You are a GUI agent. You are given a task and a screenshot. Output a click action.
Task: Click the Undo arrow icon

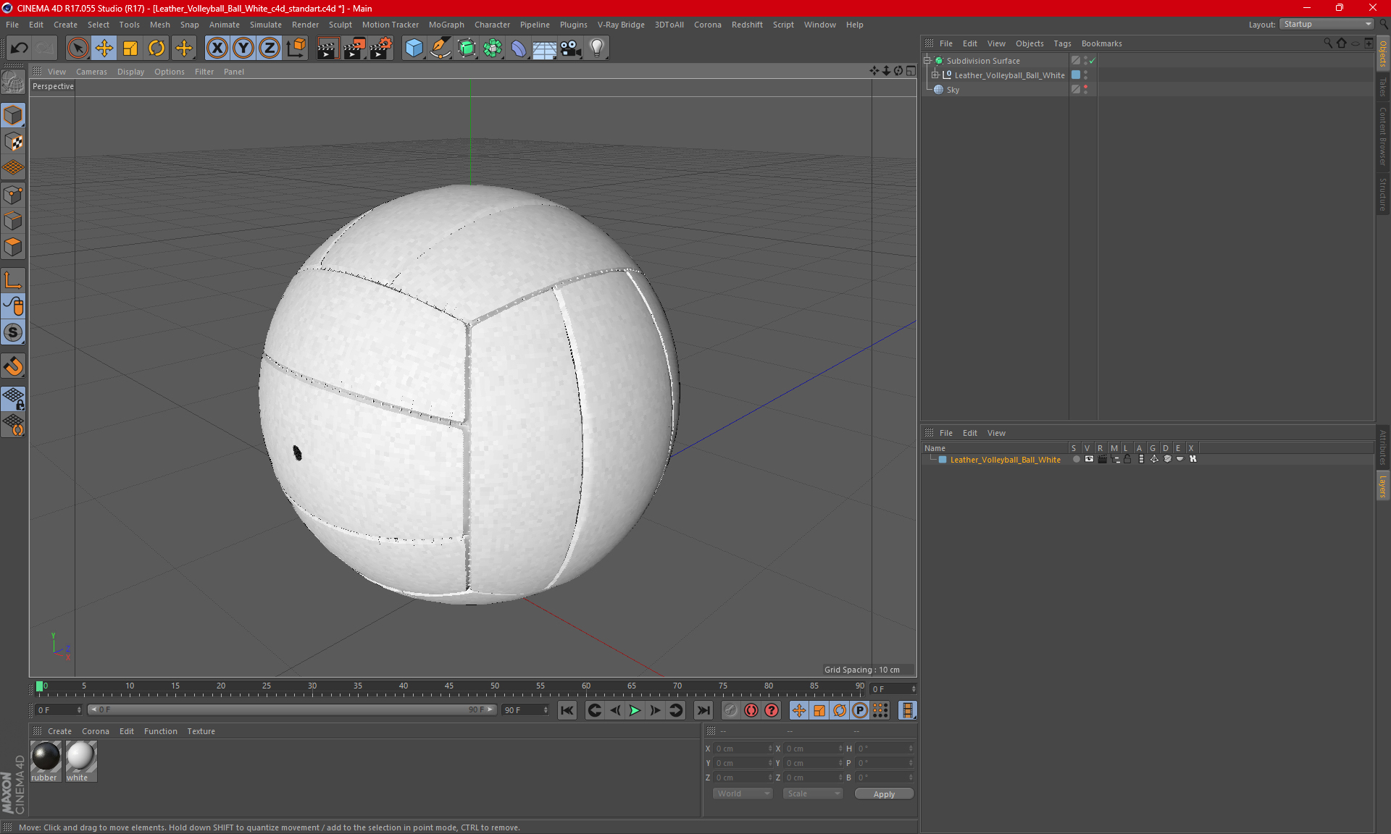(19, 48)
